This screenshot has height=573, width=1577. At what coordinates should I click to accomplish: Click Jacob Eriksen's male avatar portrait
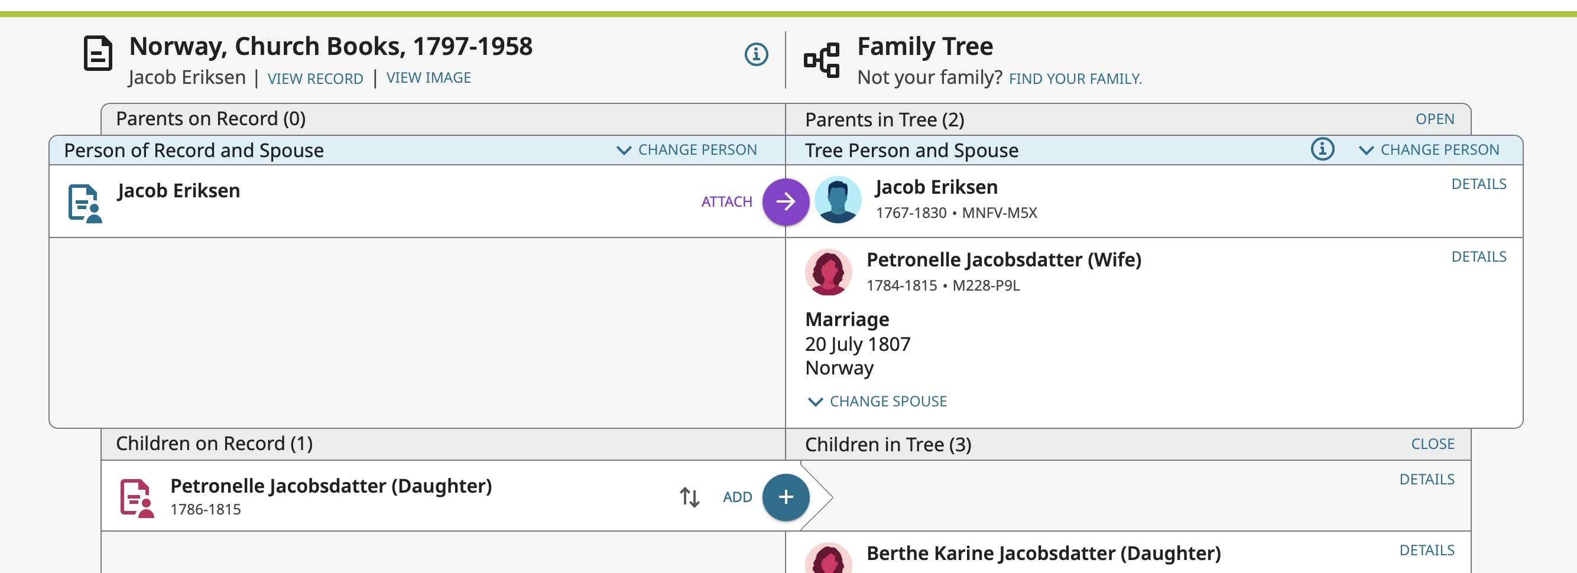point(838,200)
